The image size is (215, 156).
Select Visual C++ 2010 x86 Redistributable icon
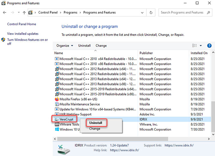tap(57, 64)
